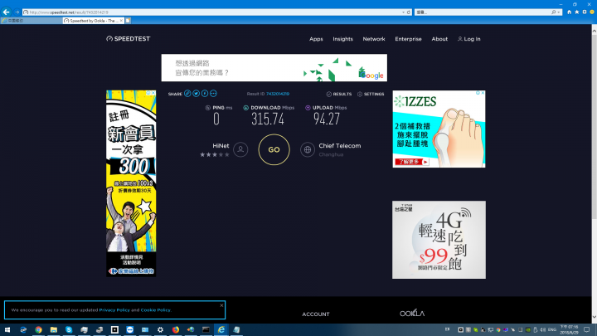Viewport: 597px width, 336px height.
Task: Click the 1ZZES foot ad
Action: click(439, 129)
